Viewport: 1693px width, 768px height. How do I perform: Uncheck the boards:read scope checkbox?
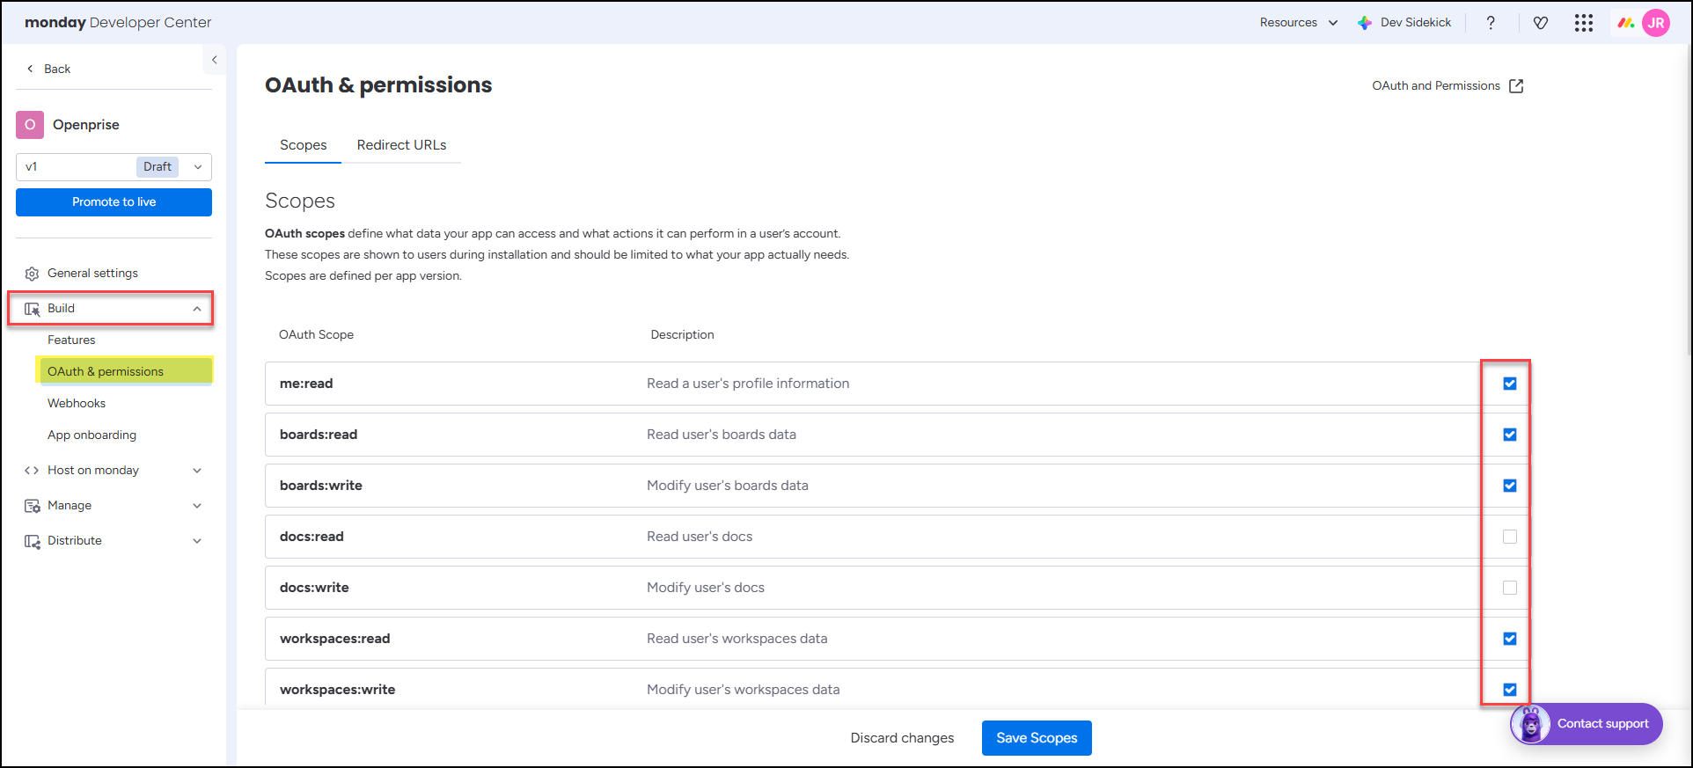coord(1510,435)
